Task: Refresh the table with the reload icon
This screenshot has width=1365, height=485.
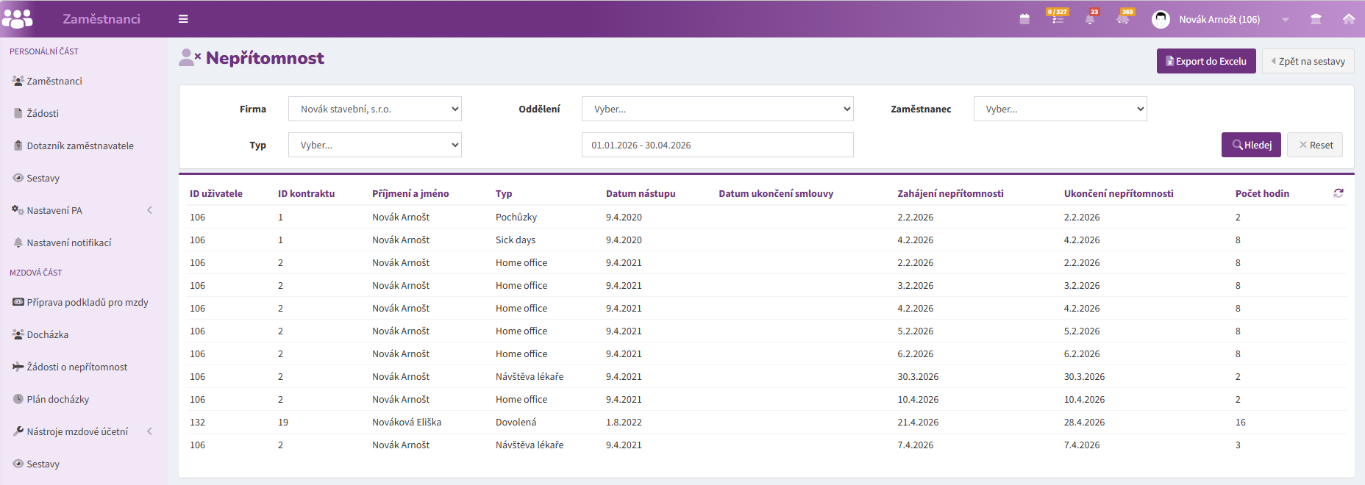Action: click(x=1339, y=193)
